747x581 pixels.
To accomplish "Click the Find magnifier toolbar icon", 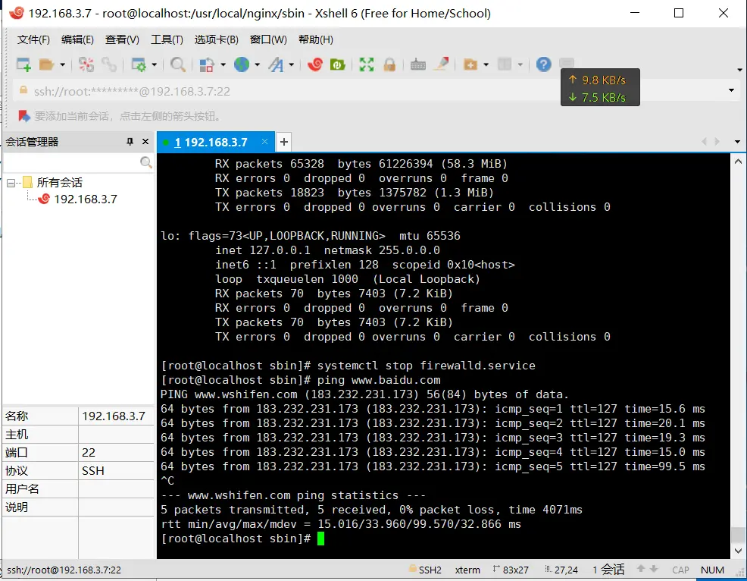I will [x=178, y=64].
